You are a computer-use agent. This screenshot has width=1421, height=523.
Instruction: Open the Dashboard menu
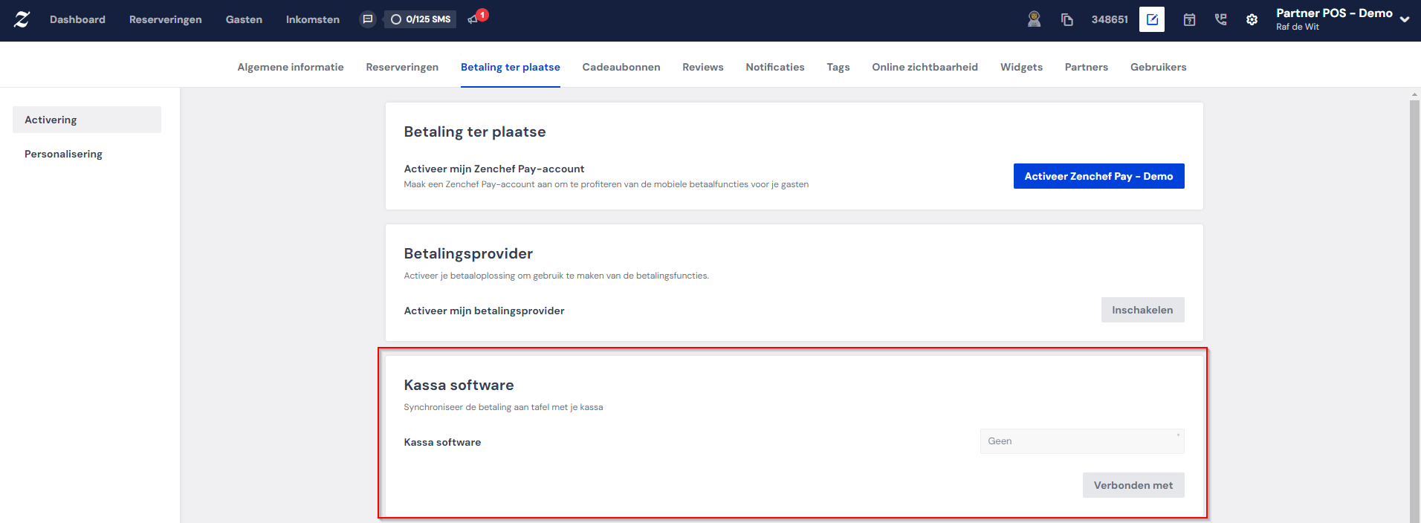(x=77, y=19)
